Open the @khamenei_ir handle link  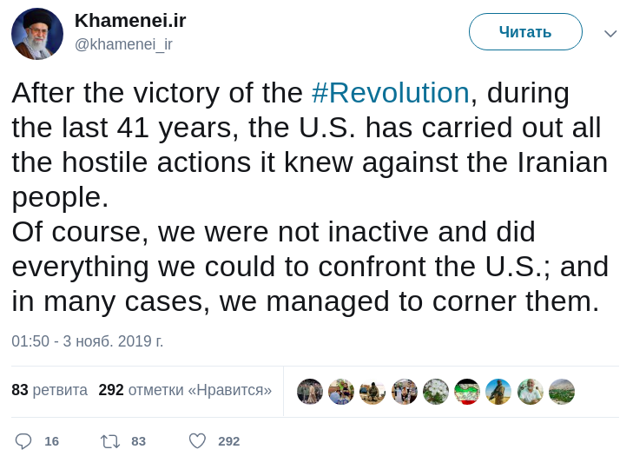123,44
